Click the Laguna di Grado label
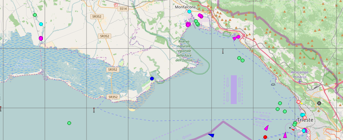 92,64
